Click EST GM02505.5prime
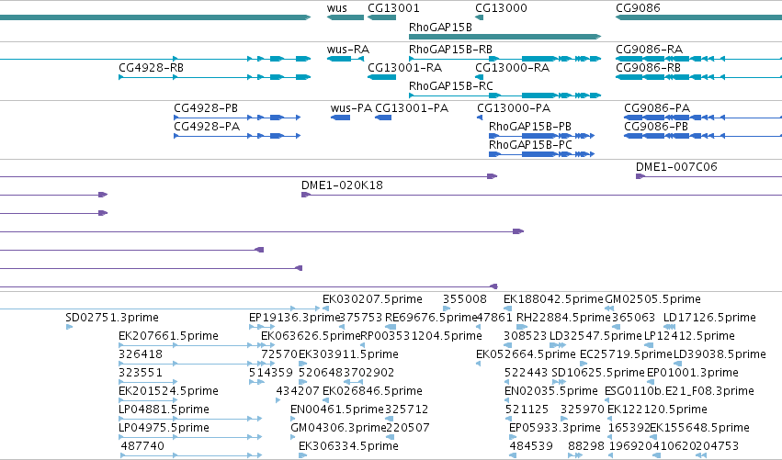The image size is (782, 460). [652, 299]
